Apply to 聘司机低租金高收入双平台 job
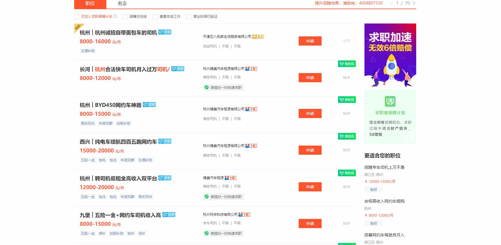This screenshot has width=501, height=245. [310, 187]
